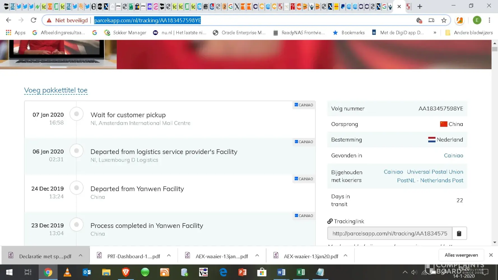Viewport: 498px width, 280px height.
Task: Open the Universal Postal Union courier link
Action: click(x=435, y=172)
